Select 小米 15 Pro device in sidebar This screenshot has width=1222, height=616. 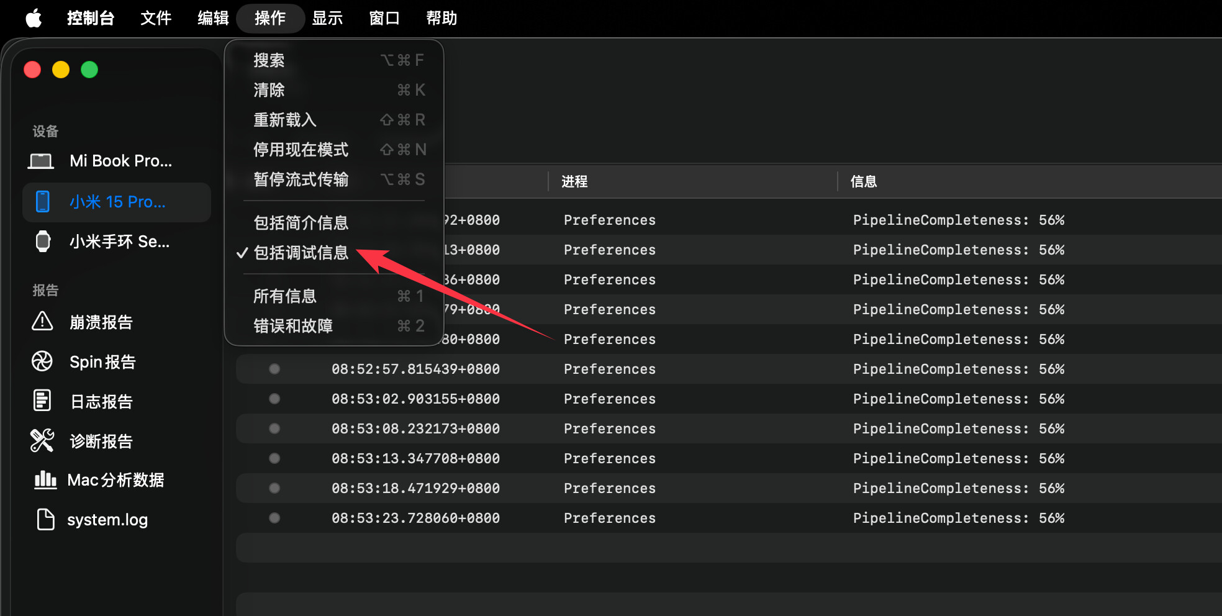117,202
